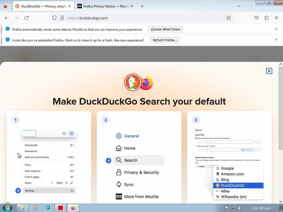
Task: Click the DuckDuckGo duck logo
Action: tap(133, 82)
